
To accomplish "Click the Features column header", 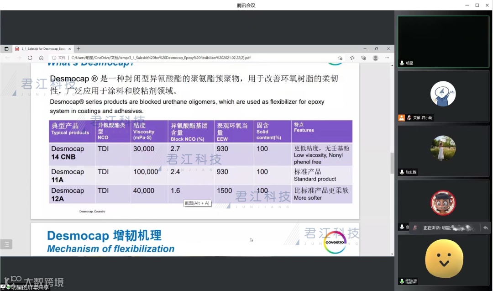I will [322, 132].
